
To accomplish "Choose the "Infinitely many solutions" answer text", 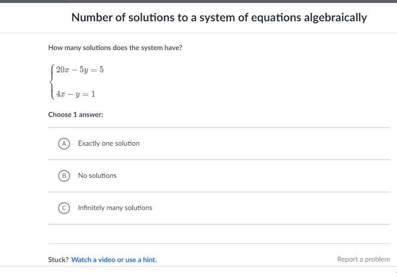I will pyautogui.click(x=115, y=208).
